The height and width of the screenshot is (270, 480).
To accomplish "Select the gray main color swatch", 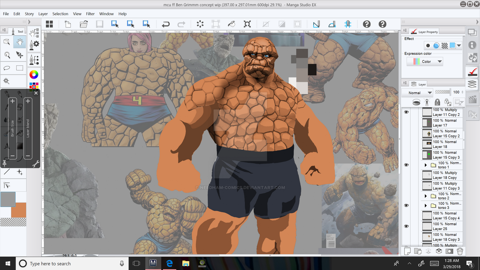I will [8, 199].
